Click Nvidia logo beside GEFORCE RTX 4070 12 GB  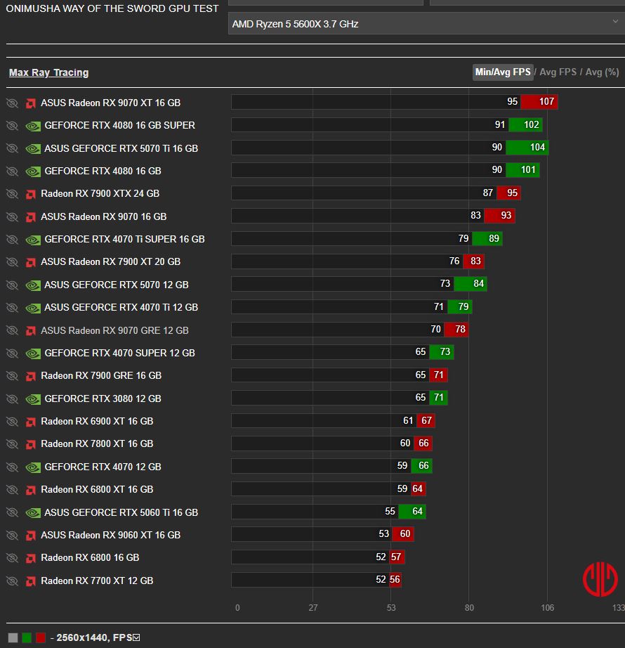pyautogui.click(x=33, y=467)
